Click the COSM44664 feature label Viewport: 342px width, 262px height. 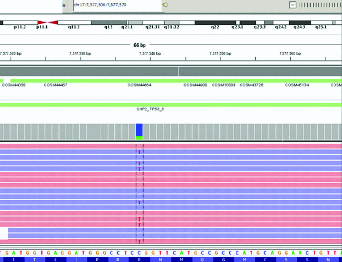pyautogui.click(x=140, y=85)
